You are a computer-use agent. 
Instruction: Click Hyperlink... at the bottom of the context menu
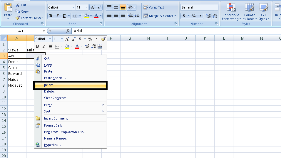[53, 145]
